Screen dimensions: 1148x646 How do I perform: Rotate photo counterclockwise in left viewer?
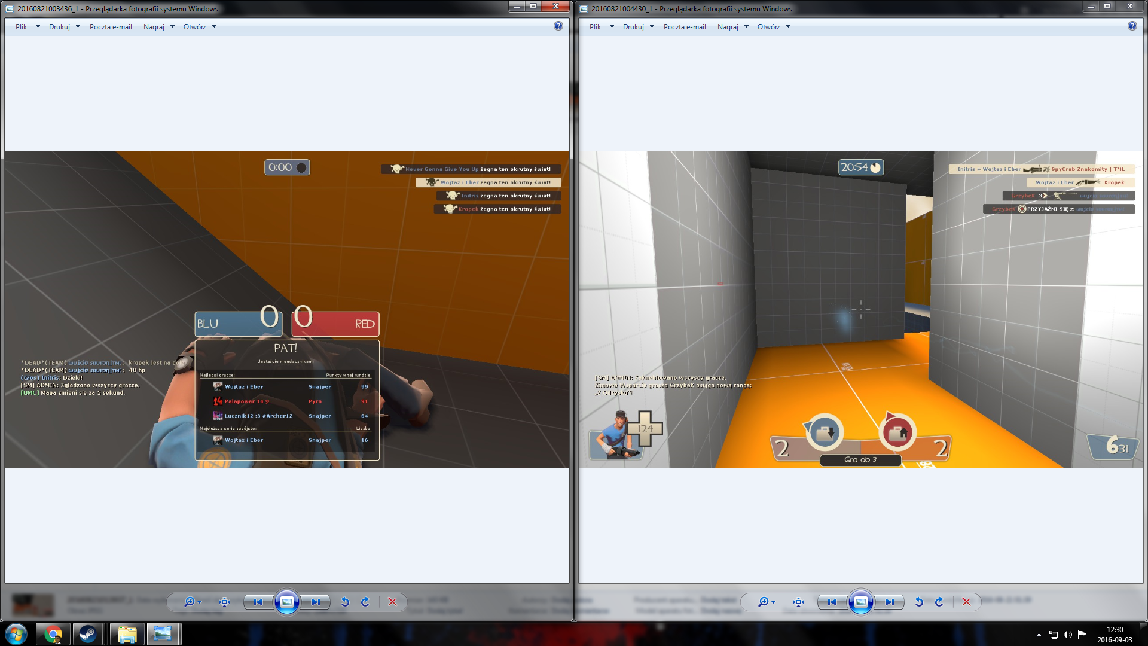(345, 602)
